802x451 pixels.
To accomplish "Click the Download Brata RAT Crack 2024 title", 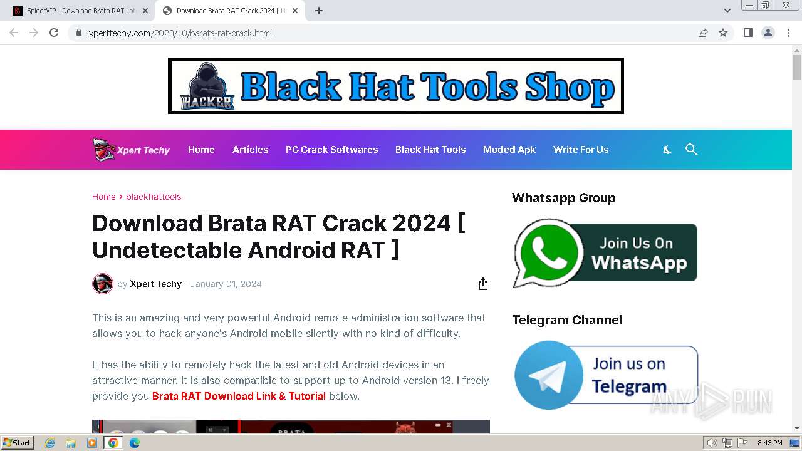I will (x=279, y=237).
